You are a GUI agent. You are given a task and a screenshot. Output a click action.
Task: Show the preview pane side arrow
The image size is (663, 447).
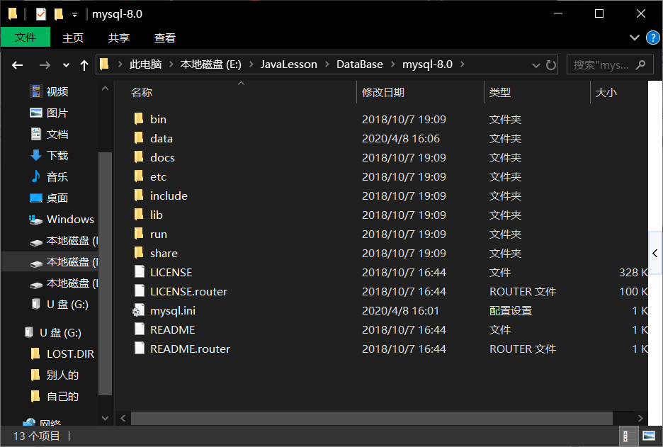click(655, 254)
